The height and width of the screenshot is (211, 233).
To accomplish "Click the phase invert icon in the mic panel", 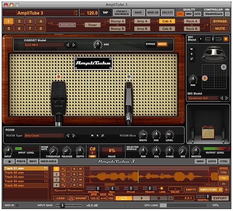I will click(x=191, y=59).
